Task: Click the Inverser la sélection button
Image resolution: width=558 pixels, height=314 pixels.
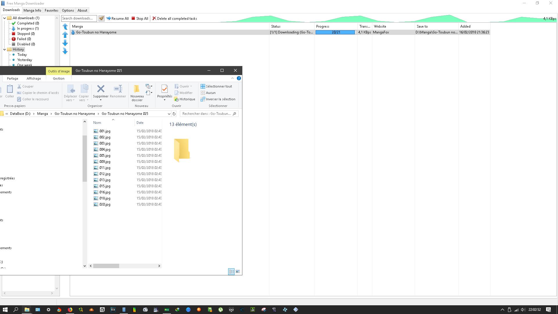Action: click(x=218, y=99)
